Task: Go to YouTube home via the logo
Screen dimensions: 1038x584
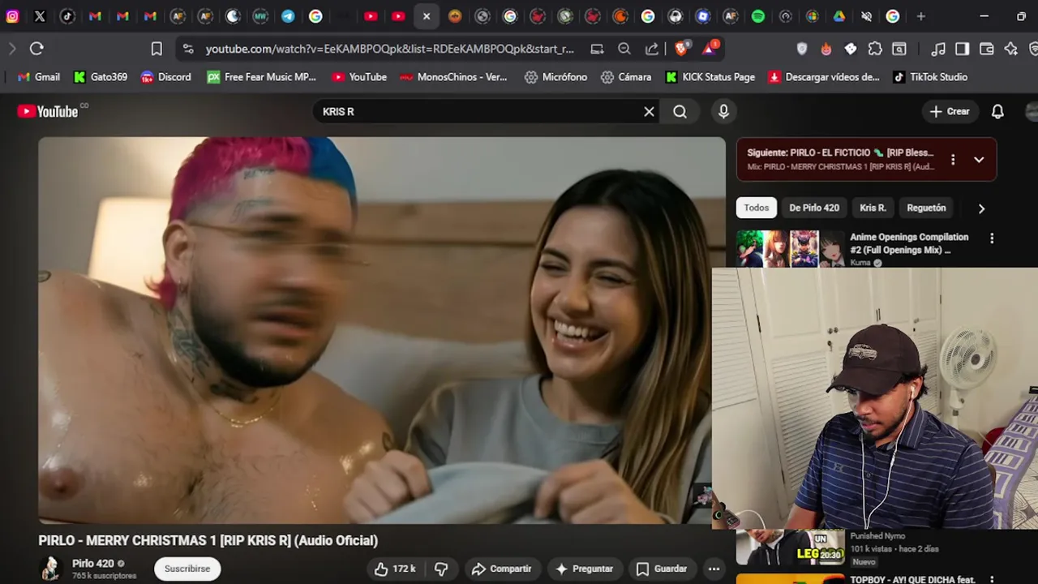Action: tap(49, 111)
